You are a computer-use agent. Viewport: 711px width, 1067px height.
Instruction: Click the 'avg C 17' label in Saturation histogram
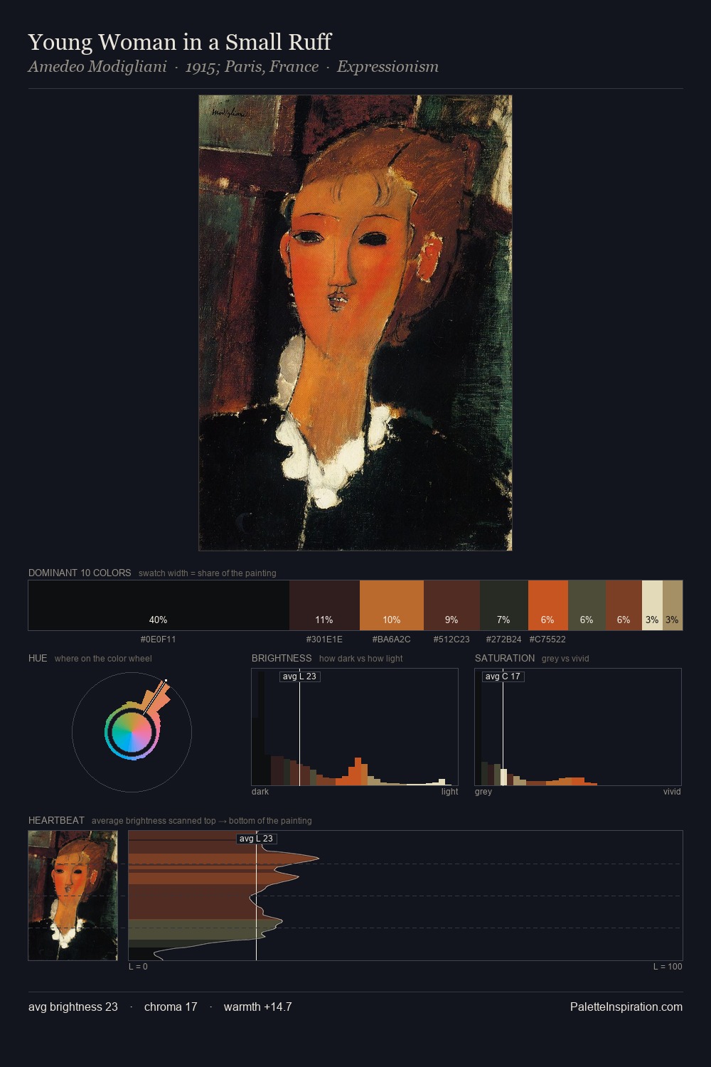click(503, 676)
